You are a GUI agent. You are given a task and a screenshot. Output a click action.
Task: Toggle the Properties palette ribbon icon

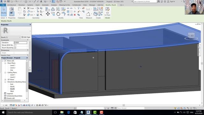(11, 14)
